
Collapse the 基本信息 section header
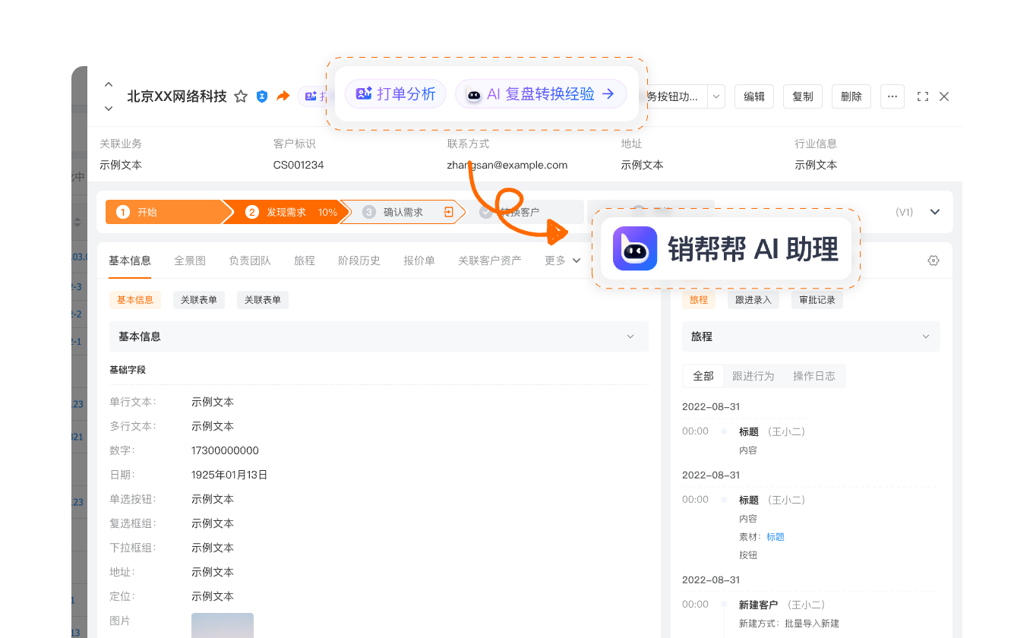tap(379, 336)
